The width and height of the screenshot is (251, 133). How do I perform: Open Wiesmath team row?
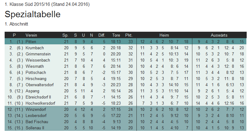(x=35, y=66)
